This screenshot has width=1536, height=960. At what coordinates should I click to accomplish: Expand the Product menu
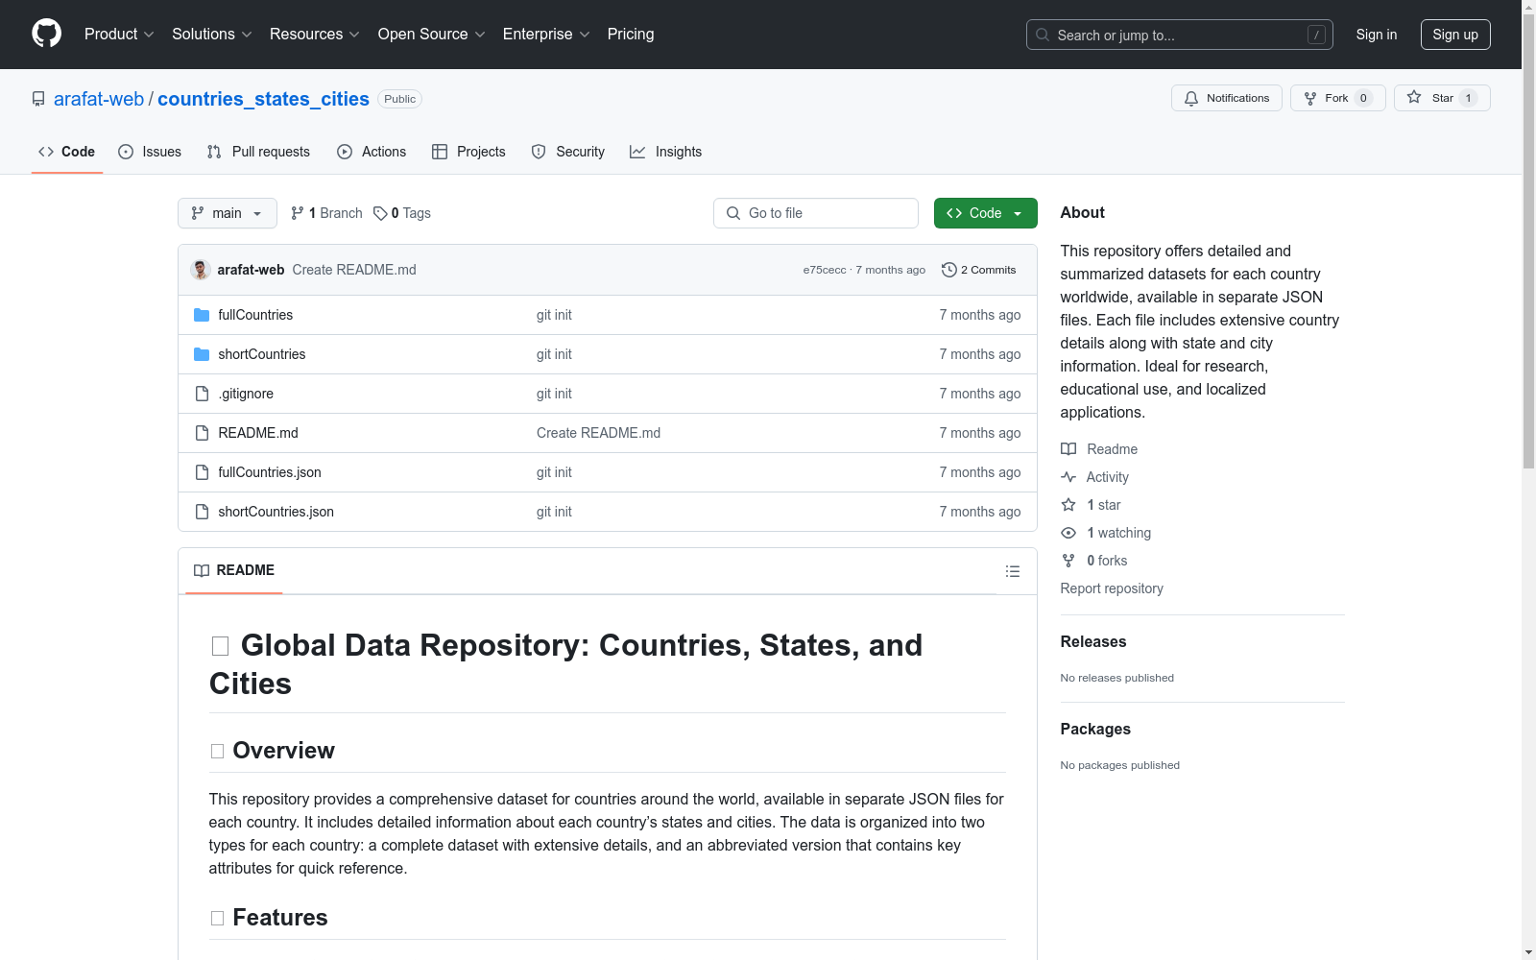(119, 34)
